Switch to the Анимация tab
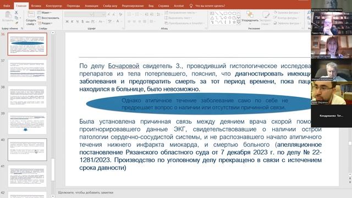Screen dimensions: 352x198 click(x=91, y=6)
